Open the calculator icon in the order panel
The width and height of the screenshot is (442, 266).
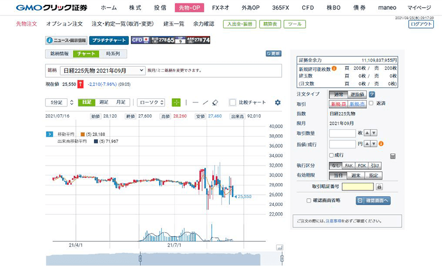(393, 156)
